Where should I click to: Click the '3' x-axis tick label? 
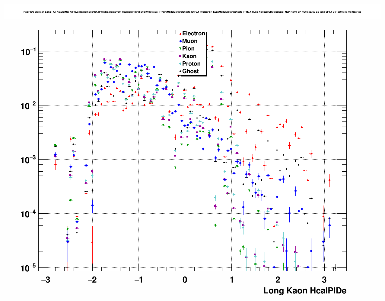coord(324,280)
